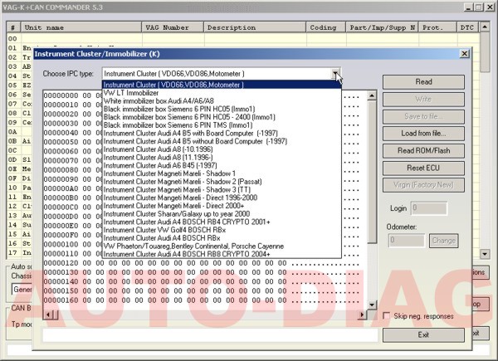Screen dimensions: 498x361
Task: Click 'DTC' column header
Action: pos(468,27)
